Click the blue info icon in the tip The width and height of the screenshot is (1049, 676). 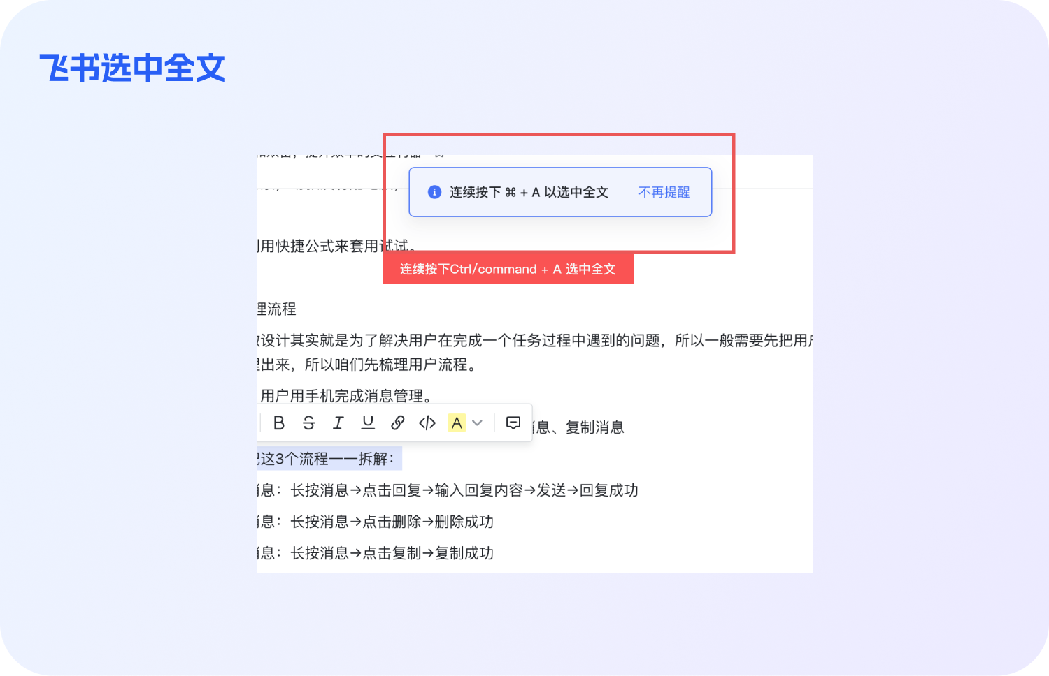(434, 192)
